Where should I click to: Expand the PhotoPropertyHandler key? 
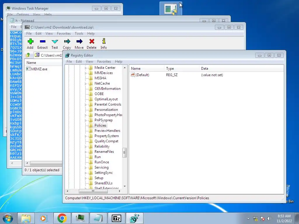tap(86, 115)
